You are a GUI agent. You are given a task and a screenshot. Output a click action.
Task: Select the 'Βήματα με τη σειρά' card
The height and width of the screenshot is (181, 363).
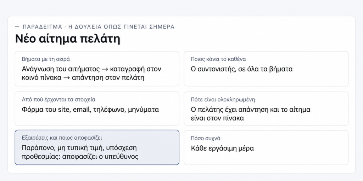pyautogui.click(x=97, y=69)
